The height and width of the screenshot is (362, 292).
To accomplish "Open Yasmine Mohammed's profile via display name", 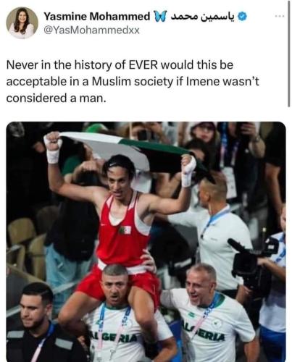I will point(97,17).
